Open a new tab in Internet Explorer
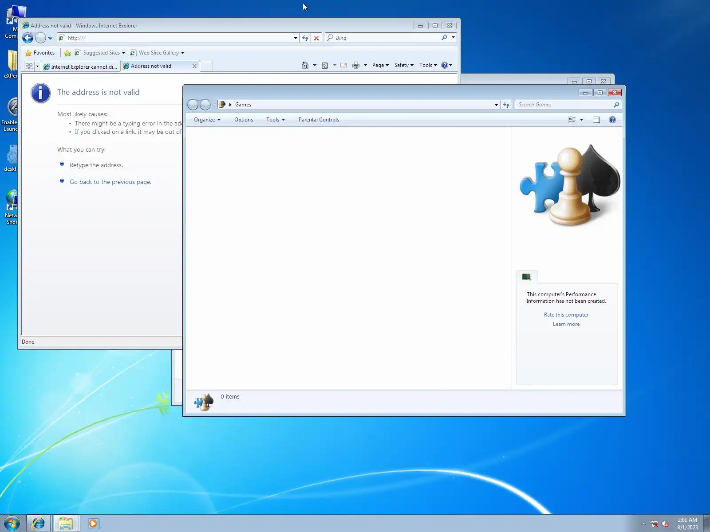710x532 pixels. 206,66
